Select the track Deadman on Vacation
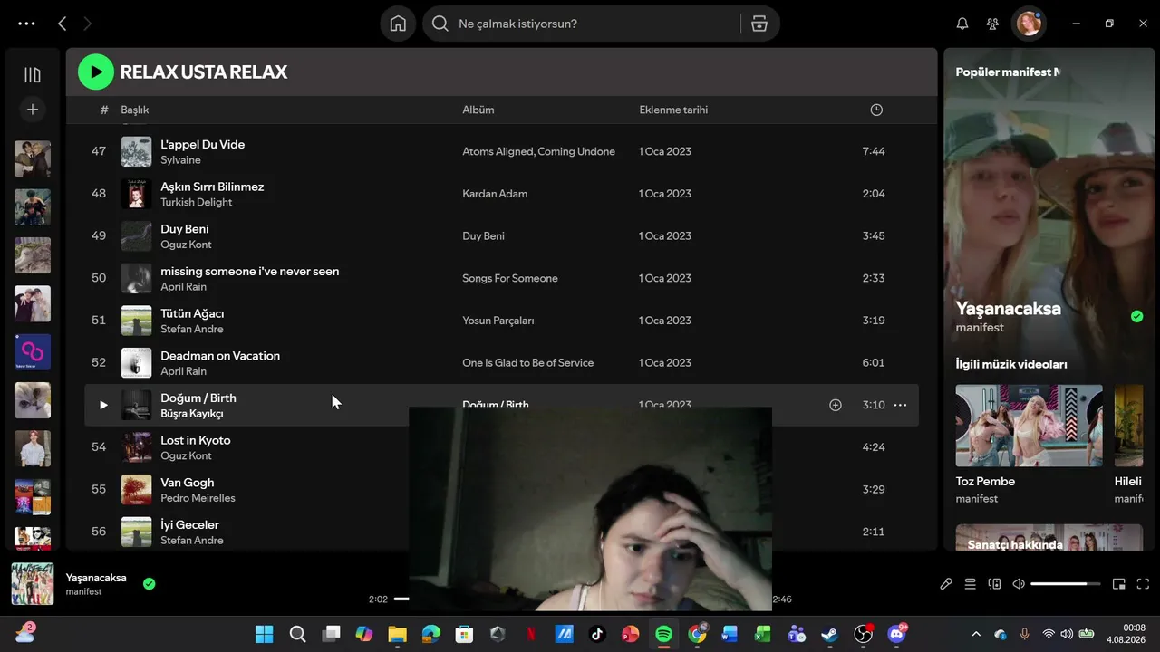The image size is (1160, 652). coord(220,356)
